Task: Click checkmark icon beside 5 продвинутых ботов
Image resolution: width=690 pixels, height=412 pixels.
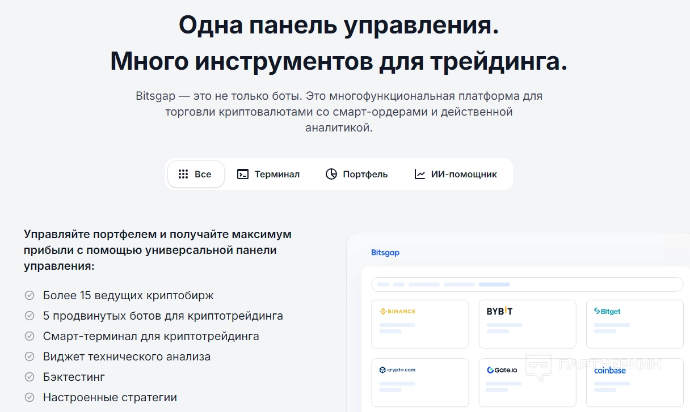Action: pyautogui.click(x=30, y=316)
